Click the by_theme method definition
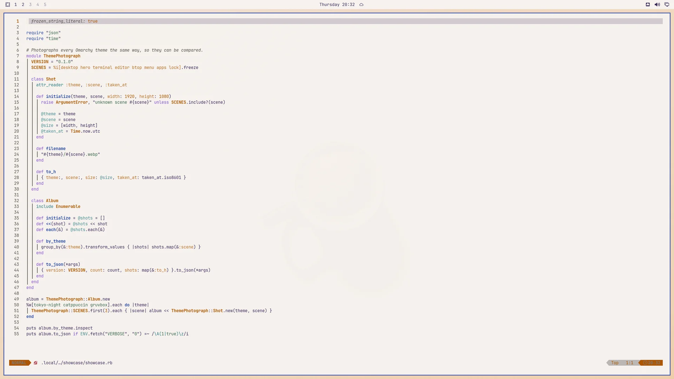 pyautogui.click(x=55, y=241)
